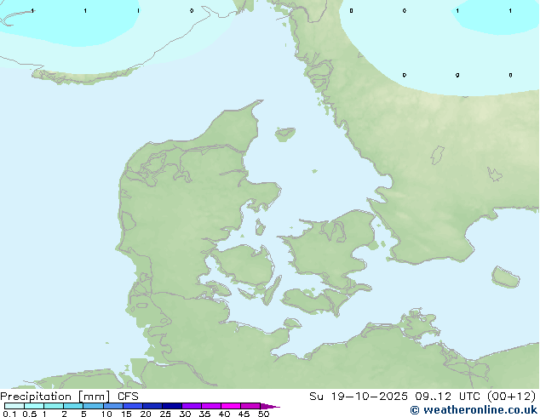The width and height of the screenshot is (540, 417).
Task: Click Bornholm island on the map
Action: pos(505,277)
